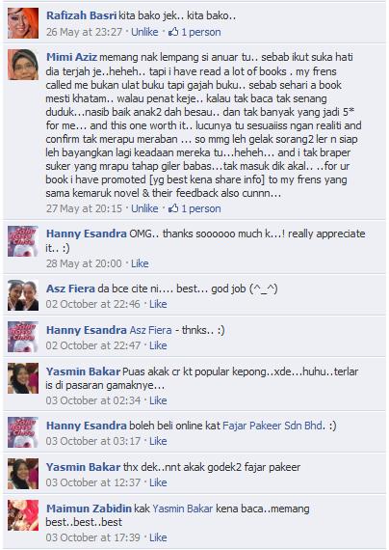Show who liked Mimi Aziz's comment via '1 person'
Viewport: 389px width, 550px height.
pyautogui.click(x=201, y=208)
